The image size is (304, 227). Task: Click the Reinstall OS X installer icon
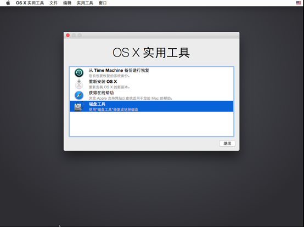click(79, 84)
